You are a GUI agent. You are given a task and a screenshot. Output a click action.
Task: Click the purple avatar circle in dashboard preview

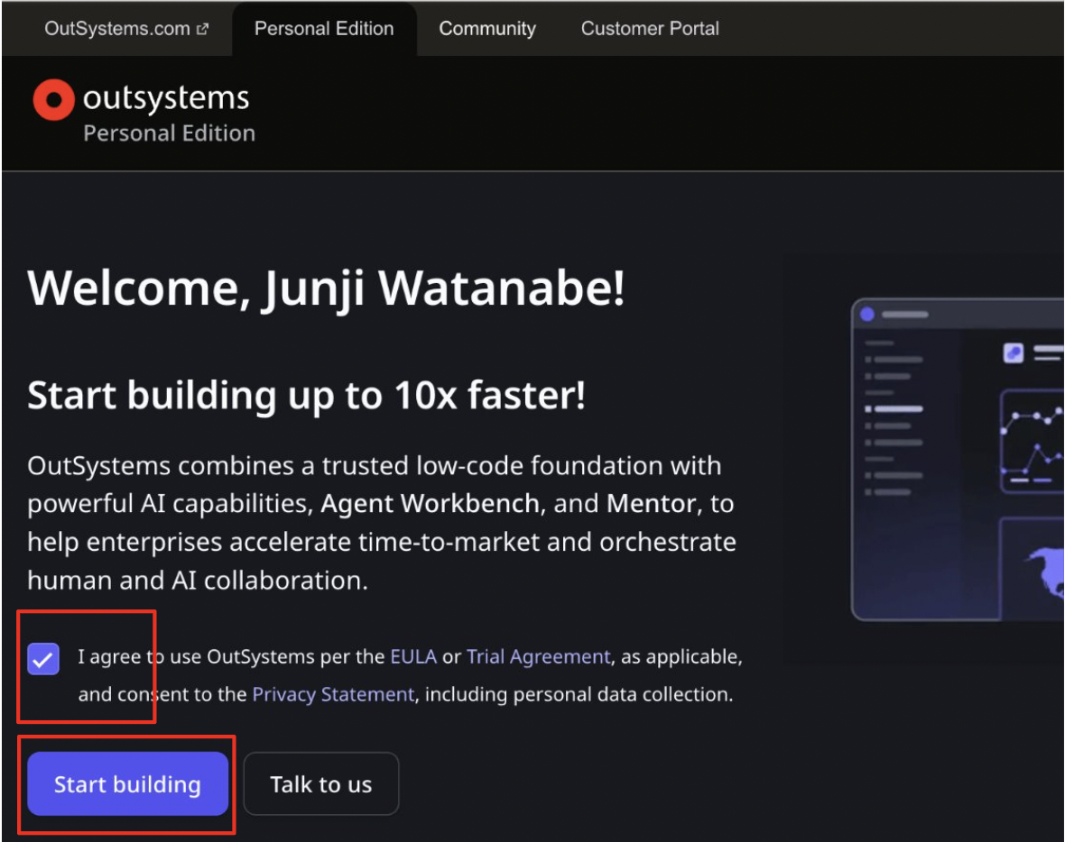(x=868, y=313)
